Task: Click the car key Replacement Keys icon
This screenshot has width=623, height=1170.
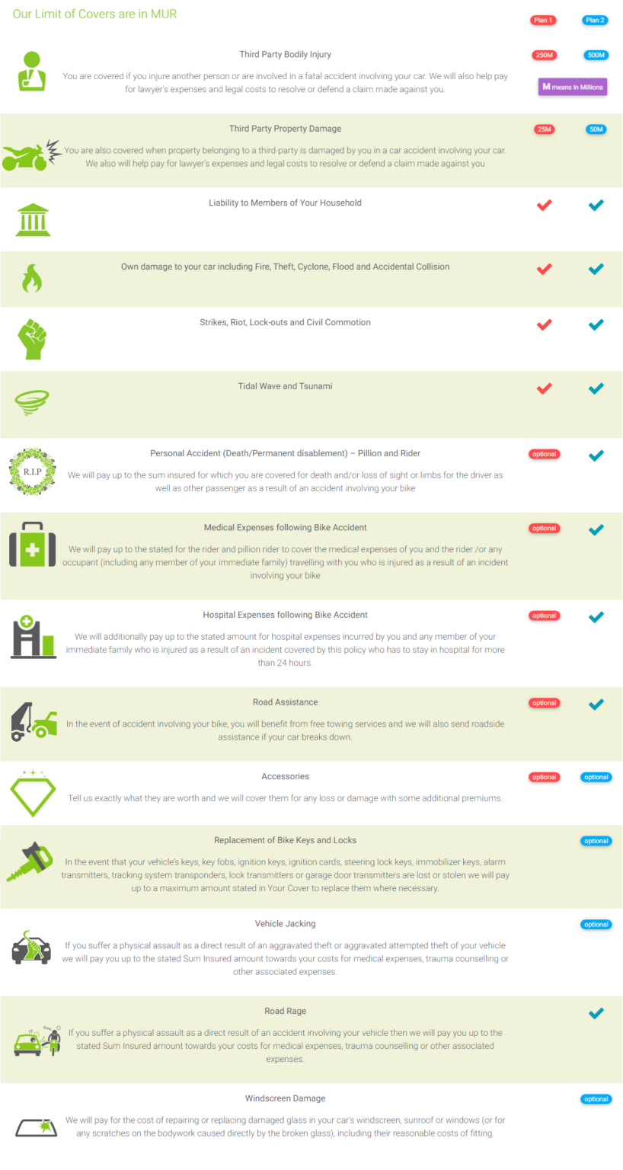Action: [x=30, y=862]
